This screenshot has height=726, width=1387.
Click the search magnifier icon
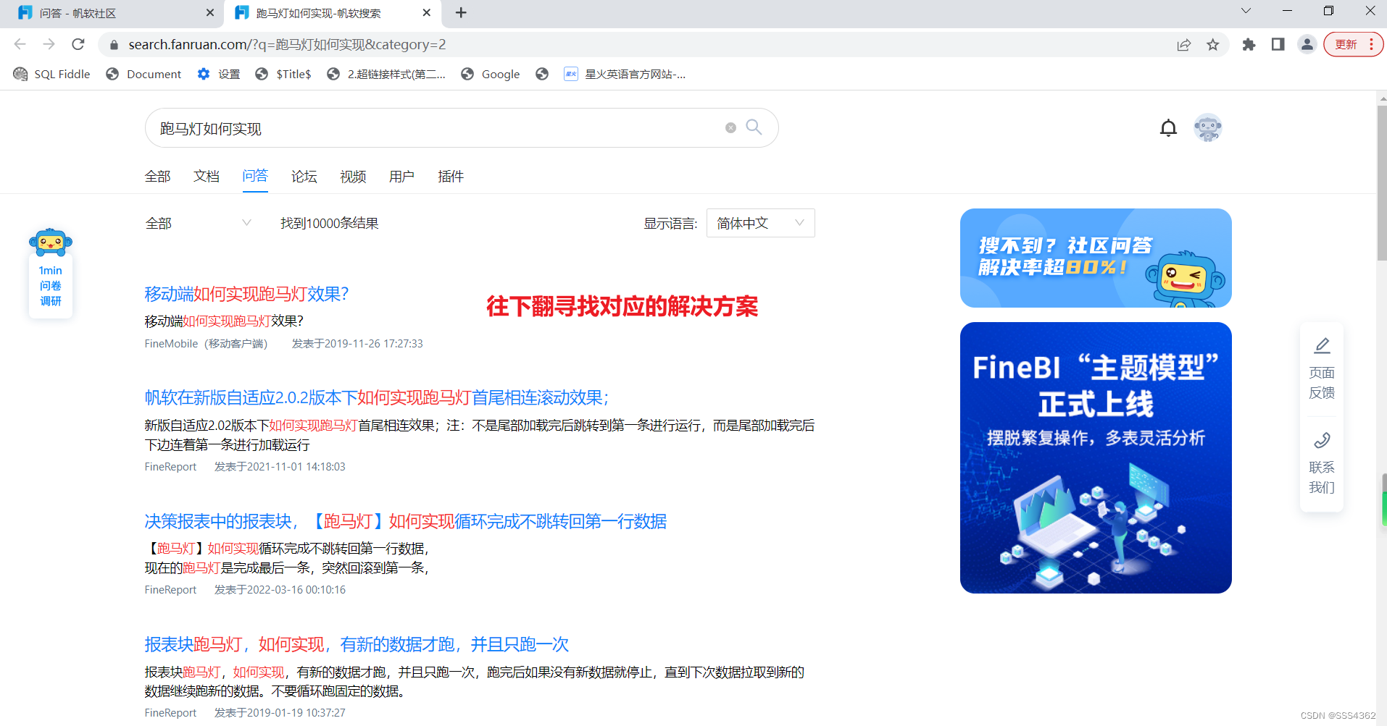point(754,127)
